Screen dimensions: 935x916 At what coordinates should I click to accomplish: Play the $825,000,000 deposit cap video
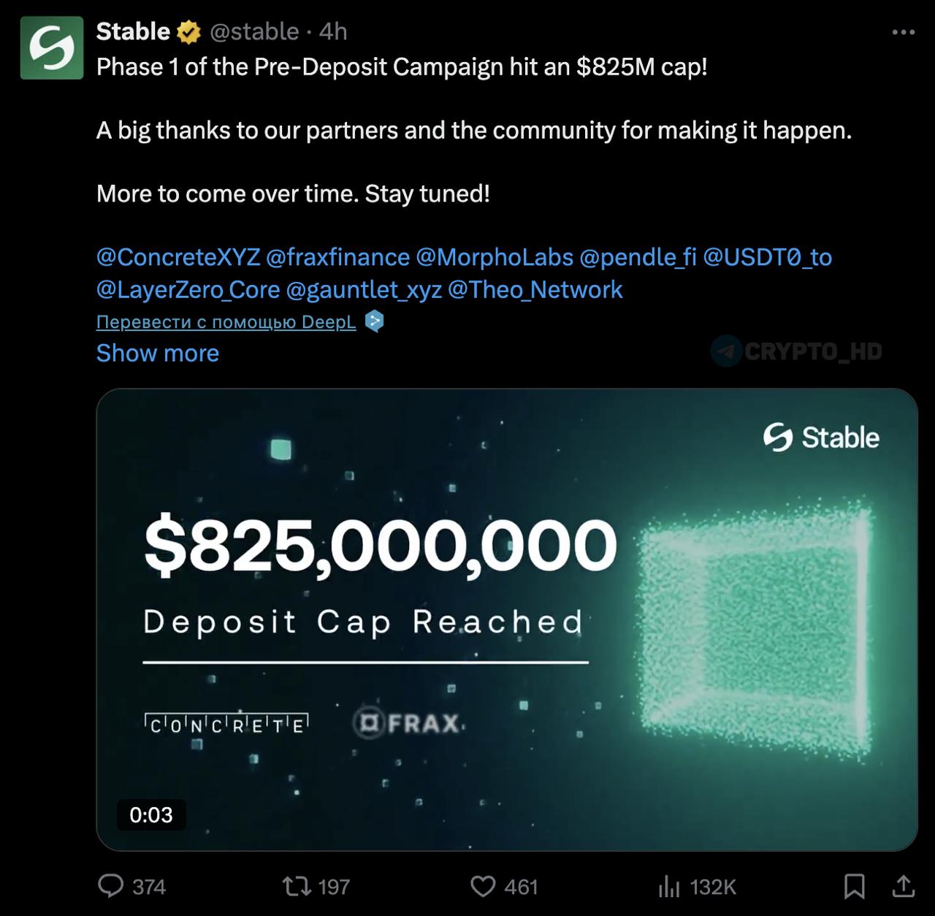coord(507,619)
